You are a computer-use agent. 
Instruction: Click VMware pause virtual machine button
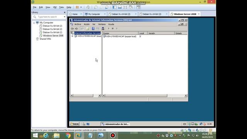pyautogui.click(x=77, y=7)
